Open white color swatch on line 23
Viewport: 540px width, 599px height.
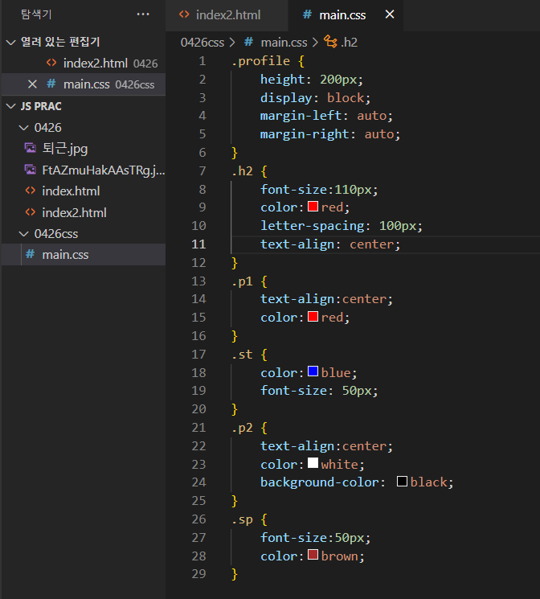point(313,463)
